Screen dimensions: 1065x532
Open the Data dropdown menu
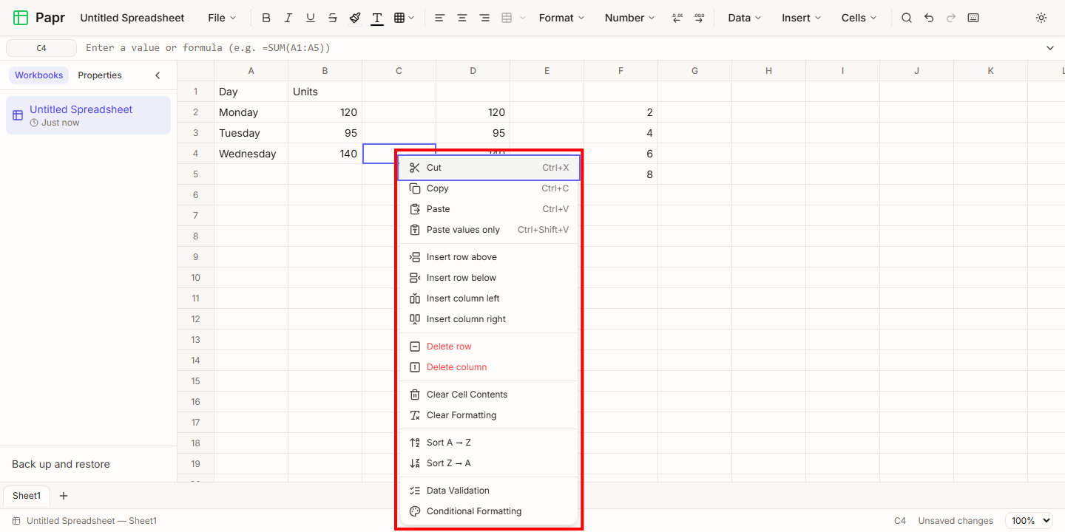(x=744, y=18)
